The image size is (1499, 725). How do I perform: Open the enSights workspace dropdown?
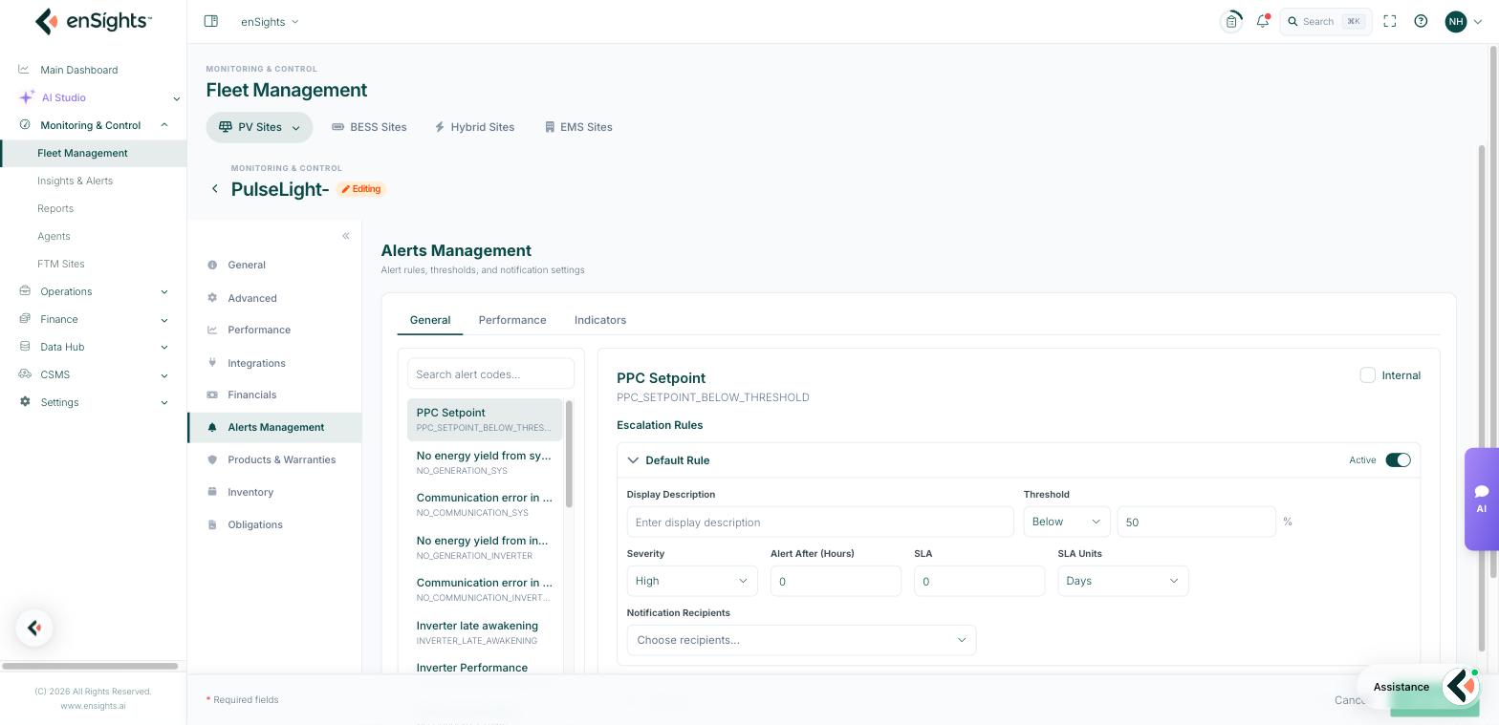[x=270, y=21]
